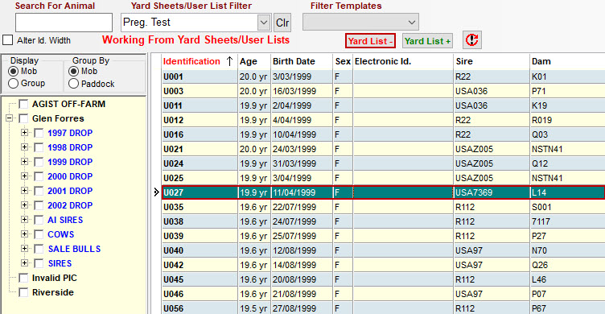Click Dam cell 7117
Image resolution: width=605 pixels, height=314 pixels.
pyautogui.click(x=567, y=221)
